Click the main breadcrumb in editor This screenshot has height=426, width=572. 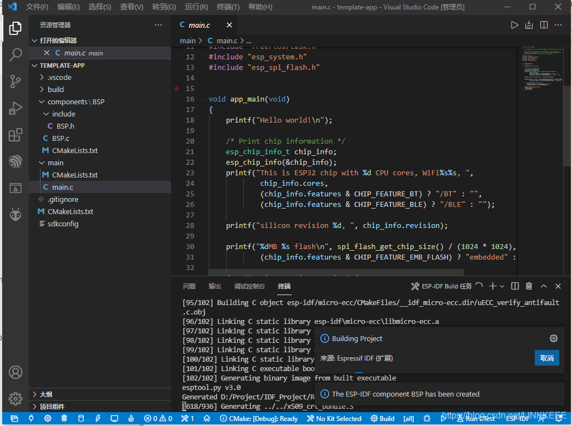188,41
